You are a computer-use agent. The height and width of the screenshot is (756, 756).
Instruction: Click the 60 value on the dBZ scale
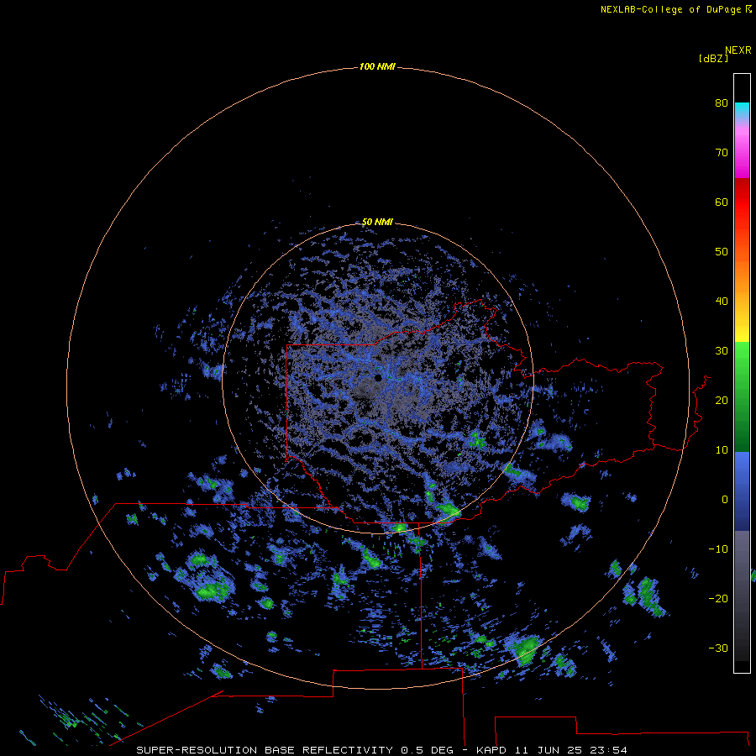pyautogui.click(x=722, y=202)
